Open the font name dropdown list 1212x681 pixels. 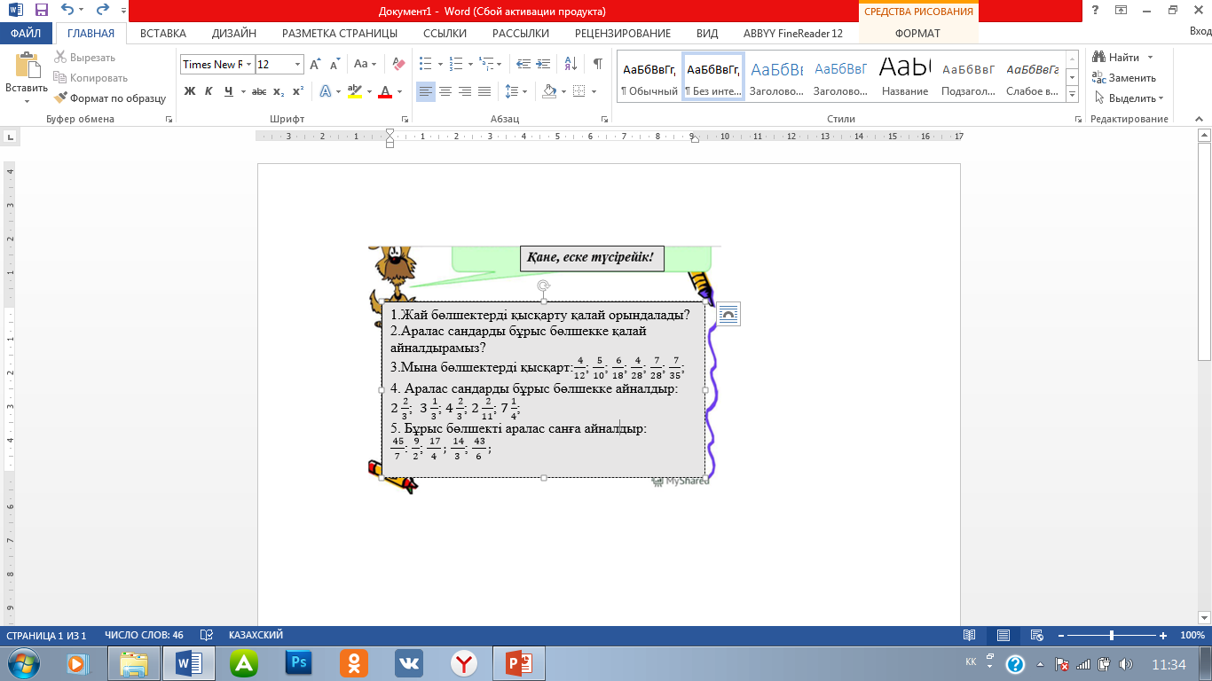click(x=249, y=64)
